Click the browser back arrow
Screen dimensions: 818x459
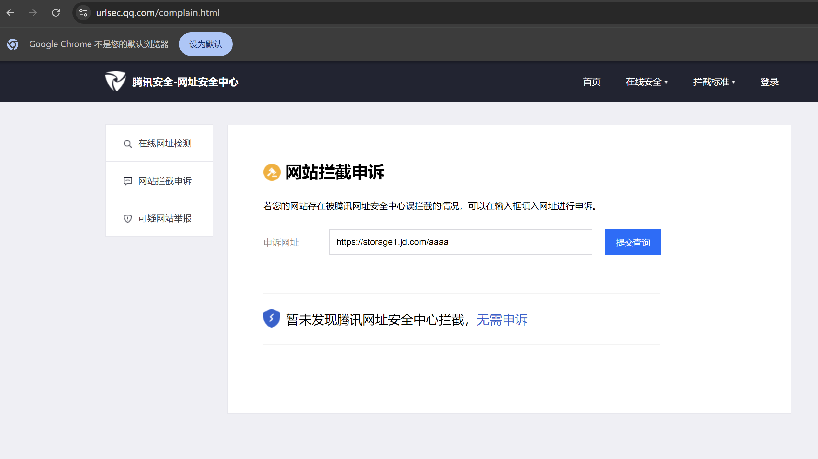(10, 13)
